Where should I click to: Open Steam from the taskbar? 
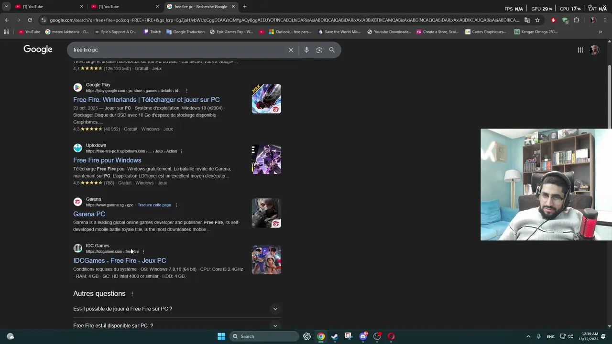click(335, 336)
